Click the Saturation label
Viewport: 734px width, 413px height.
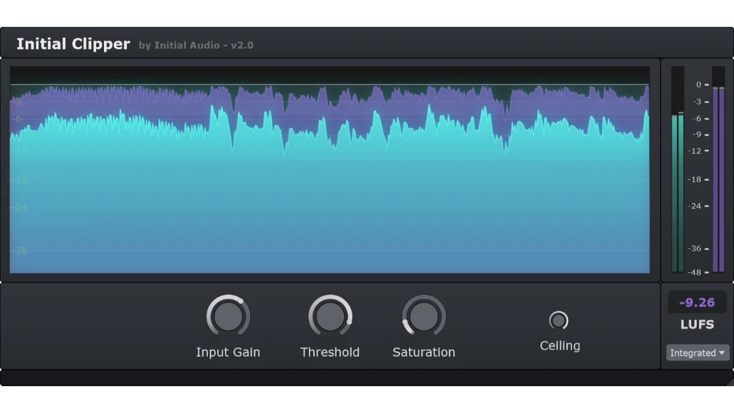coord(424,352)
